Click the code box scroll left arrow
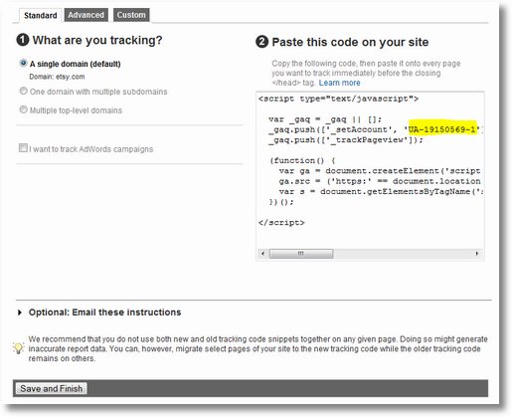The width and height of the screenshot is (512, 417). click(x=262, y=254)
